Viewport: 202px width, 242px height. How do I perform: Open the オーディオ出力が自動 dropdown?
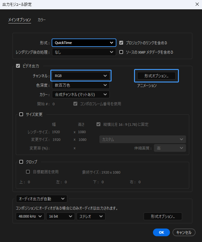click(x=41, y=199)
